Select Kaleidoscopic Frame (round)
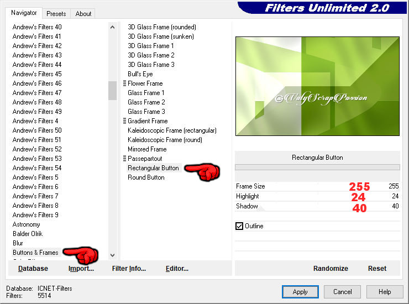This screenshot has width=409, height=304. tap(165, 140)
